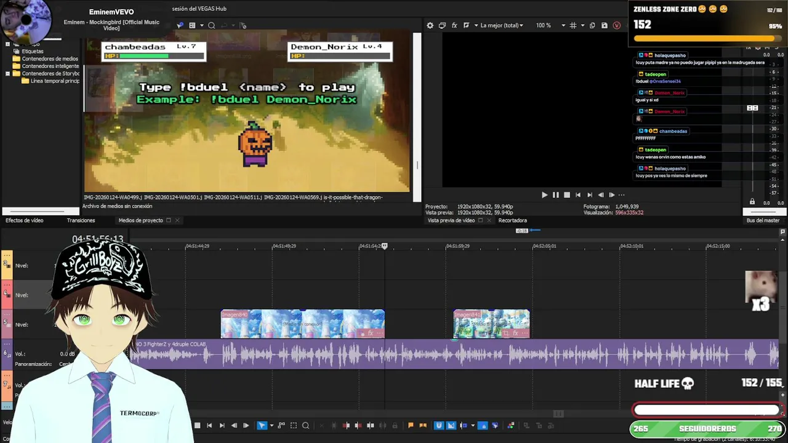The width and height of the screenshot is (788, 443).
Task: Toggle ignore event grouping button
Action: point(495,425)
